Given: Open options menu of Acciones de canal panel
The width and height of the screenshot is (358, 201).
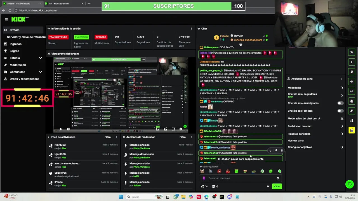Looking at the screenshot, I should (341, 79).
